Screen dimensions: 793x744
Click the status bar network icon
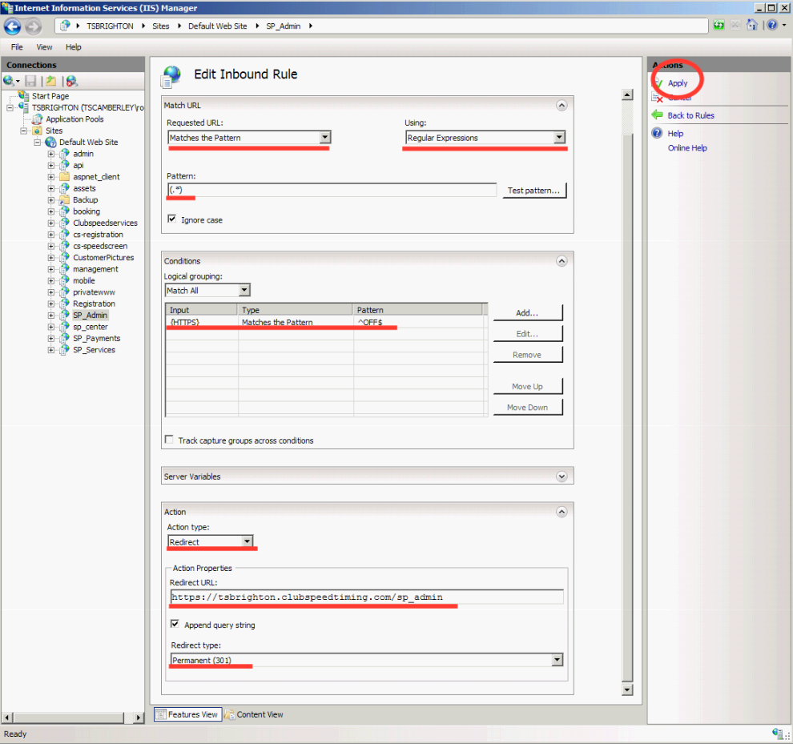pos(778,733)
